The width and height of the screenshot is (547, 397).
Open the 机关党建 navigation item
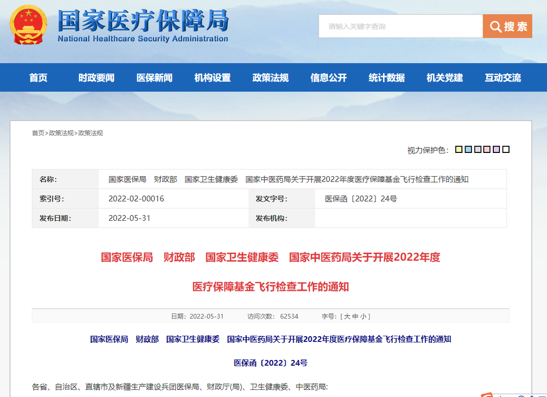pyautogui.click(x=445, y=77)
